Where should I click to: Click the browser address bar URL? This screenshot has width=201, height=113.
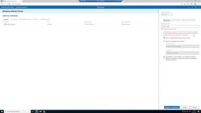coord(18,4)
